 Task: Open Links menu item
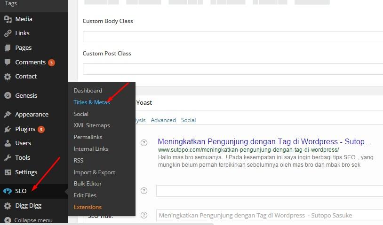(x=22, y=33)
